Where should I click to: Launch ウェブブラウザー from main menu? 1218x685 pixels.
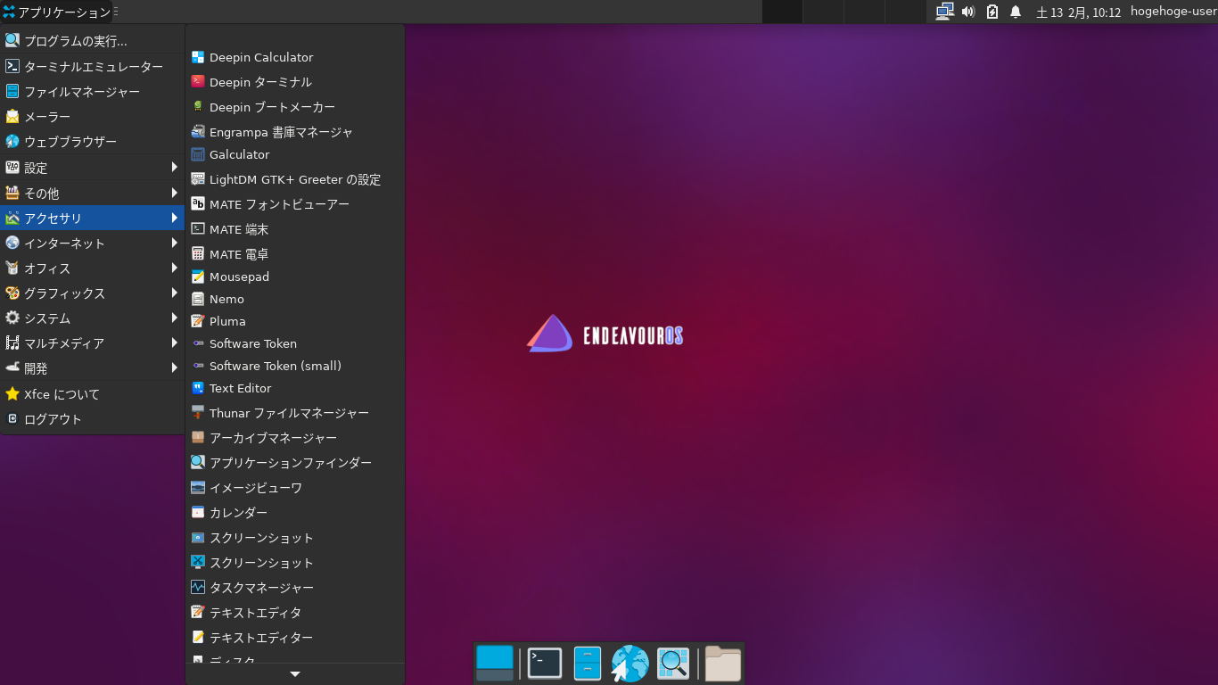click(93, 142)
